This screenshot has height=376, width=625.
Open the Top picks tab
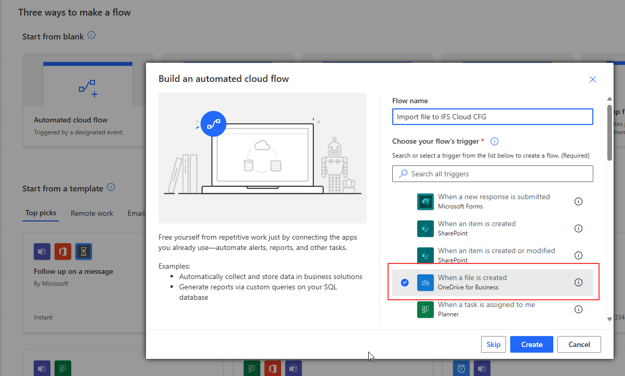pyautogui.click(x=41, y=213)
